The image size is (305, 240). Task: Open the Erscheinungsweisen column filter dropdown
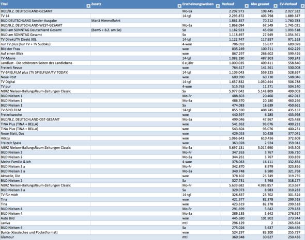(218, 6)
